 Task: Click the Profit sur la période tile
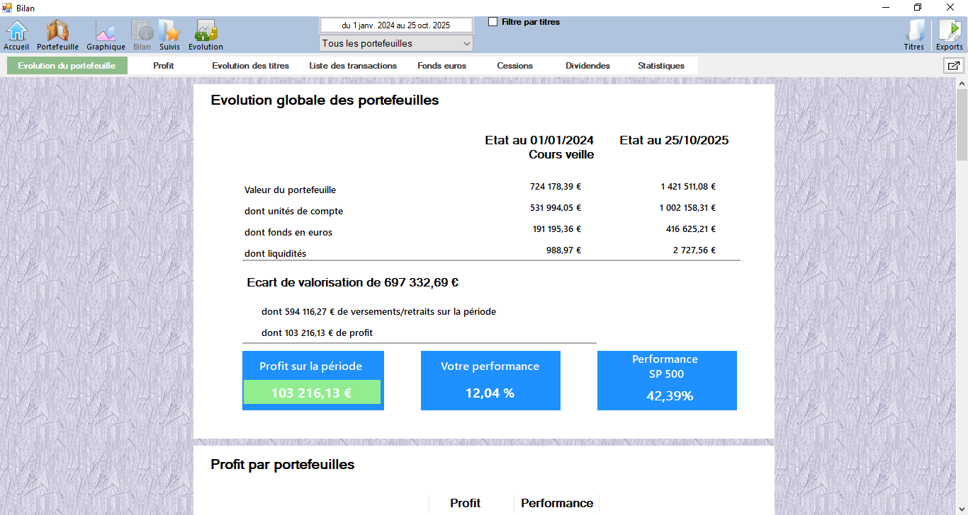point(313,381)
